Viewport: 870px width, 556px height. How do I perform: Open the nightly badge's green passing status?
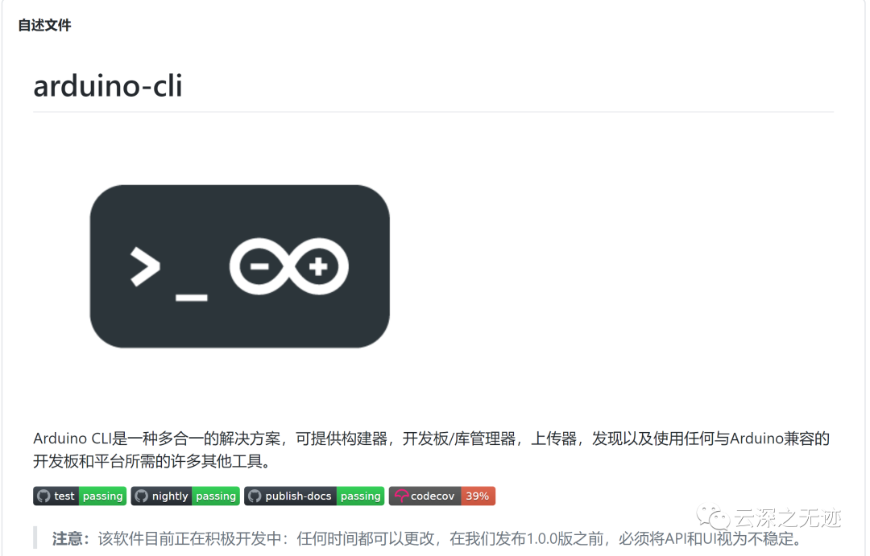pyautogui.click(x=216, y=496)
